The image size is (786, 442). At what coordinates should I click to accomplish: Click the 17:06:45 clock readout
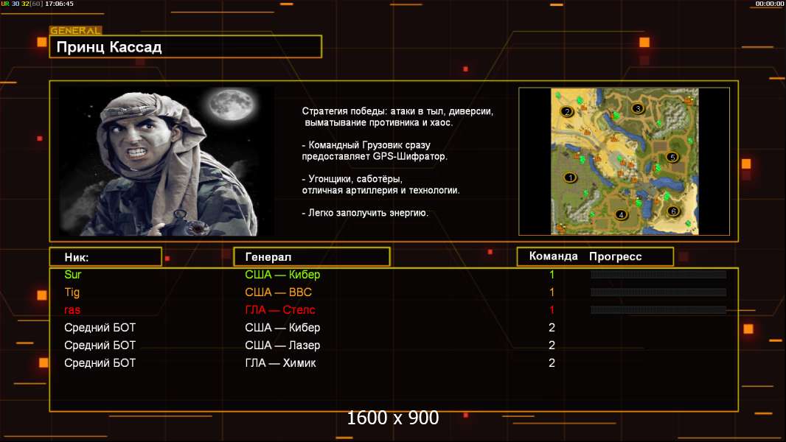coord(59,4)
